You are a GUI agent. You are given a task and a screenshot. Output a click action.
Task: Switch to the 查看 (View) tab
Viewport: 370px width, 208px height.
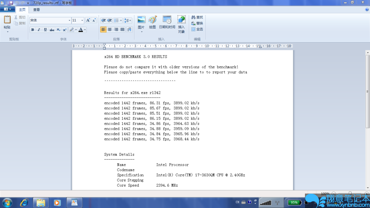pyautogui.click(x=36, y=10)
